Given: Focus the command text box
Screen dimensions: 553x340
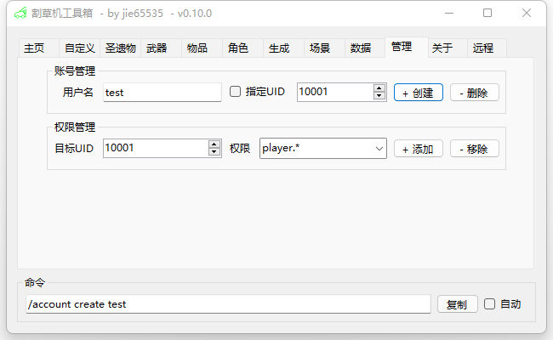Looking at the screenshot, I should click(x=228, y=304).
